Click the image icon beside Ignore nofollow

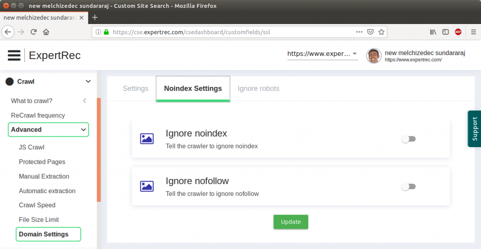tap(147, 186)
